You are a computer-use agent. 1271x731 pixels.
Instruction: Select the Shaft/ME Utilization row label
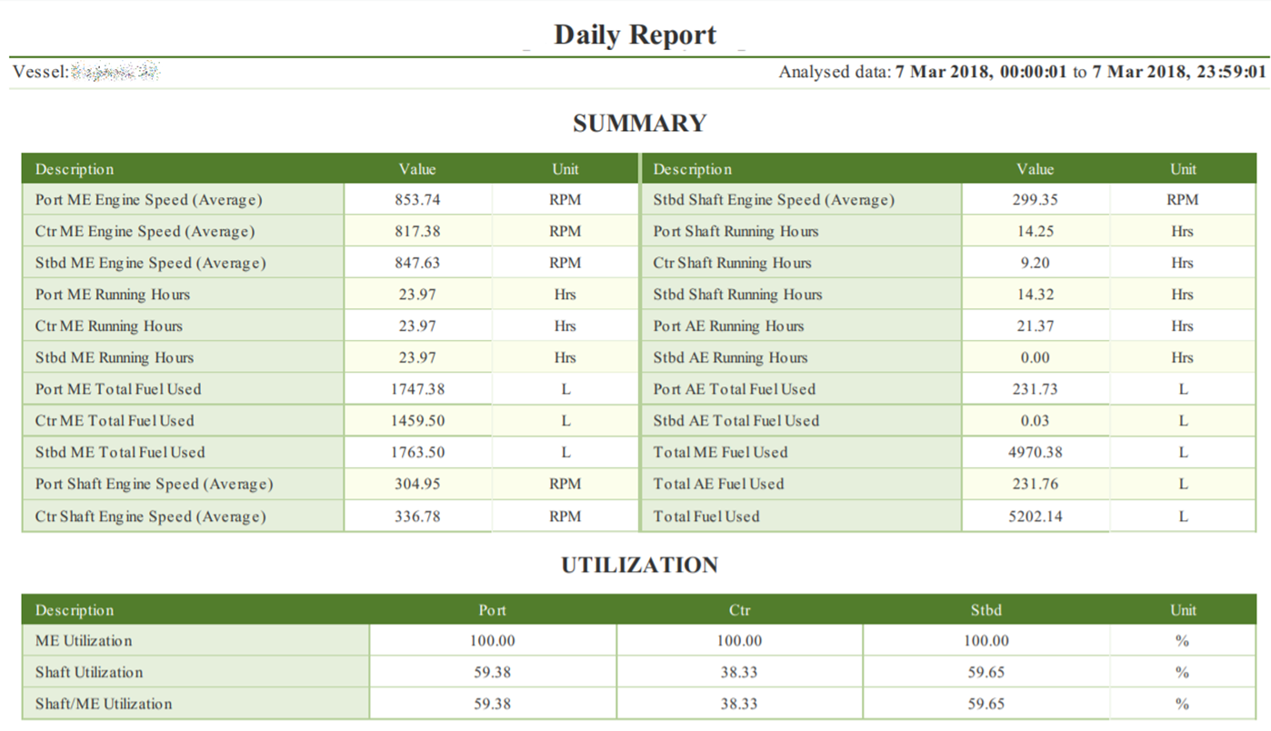point(103,705)
